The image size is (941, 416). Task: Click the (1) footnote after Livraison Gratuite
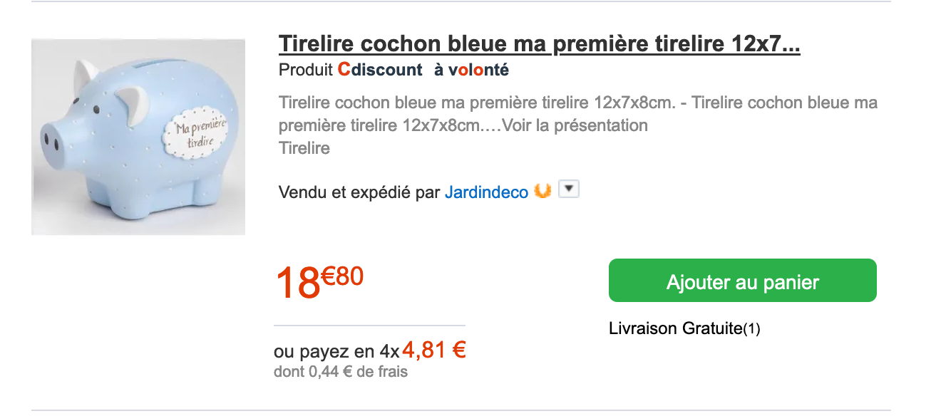(752, 329)
